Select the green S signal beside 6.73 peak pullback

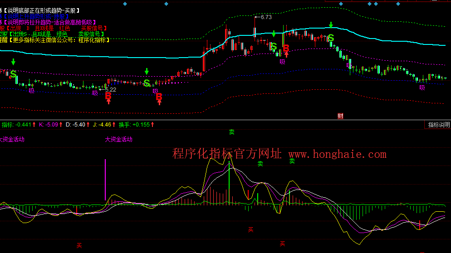coord(274,46)
